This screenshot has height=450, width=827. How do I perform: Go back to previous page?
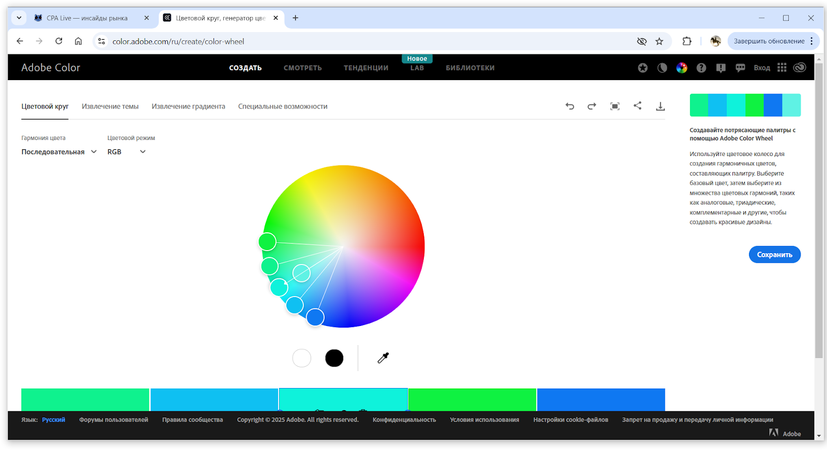pos(20,41)
